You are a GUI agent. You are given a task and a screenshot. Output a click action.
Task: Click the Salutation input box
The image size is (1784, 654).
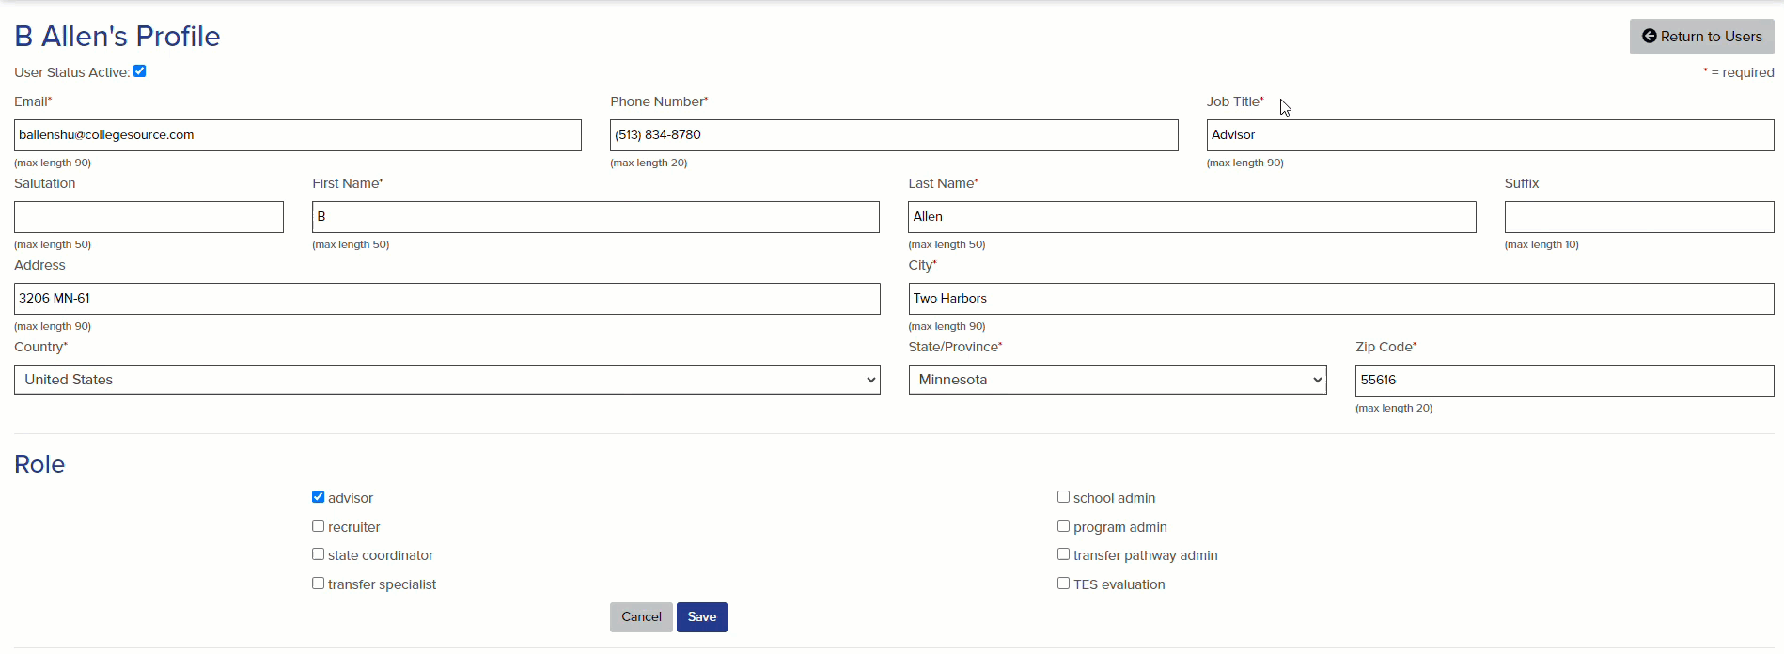(149, 217)
